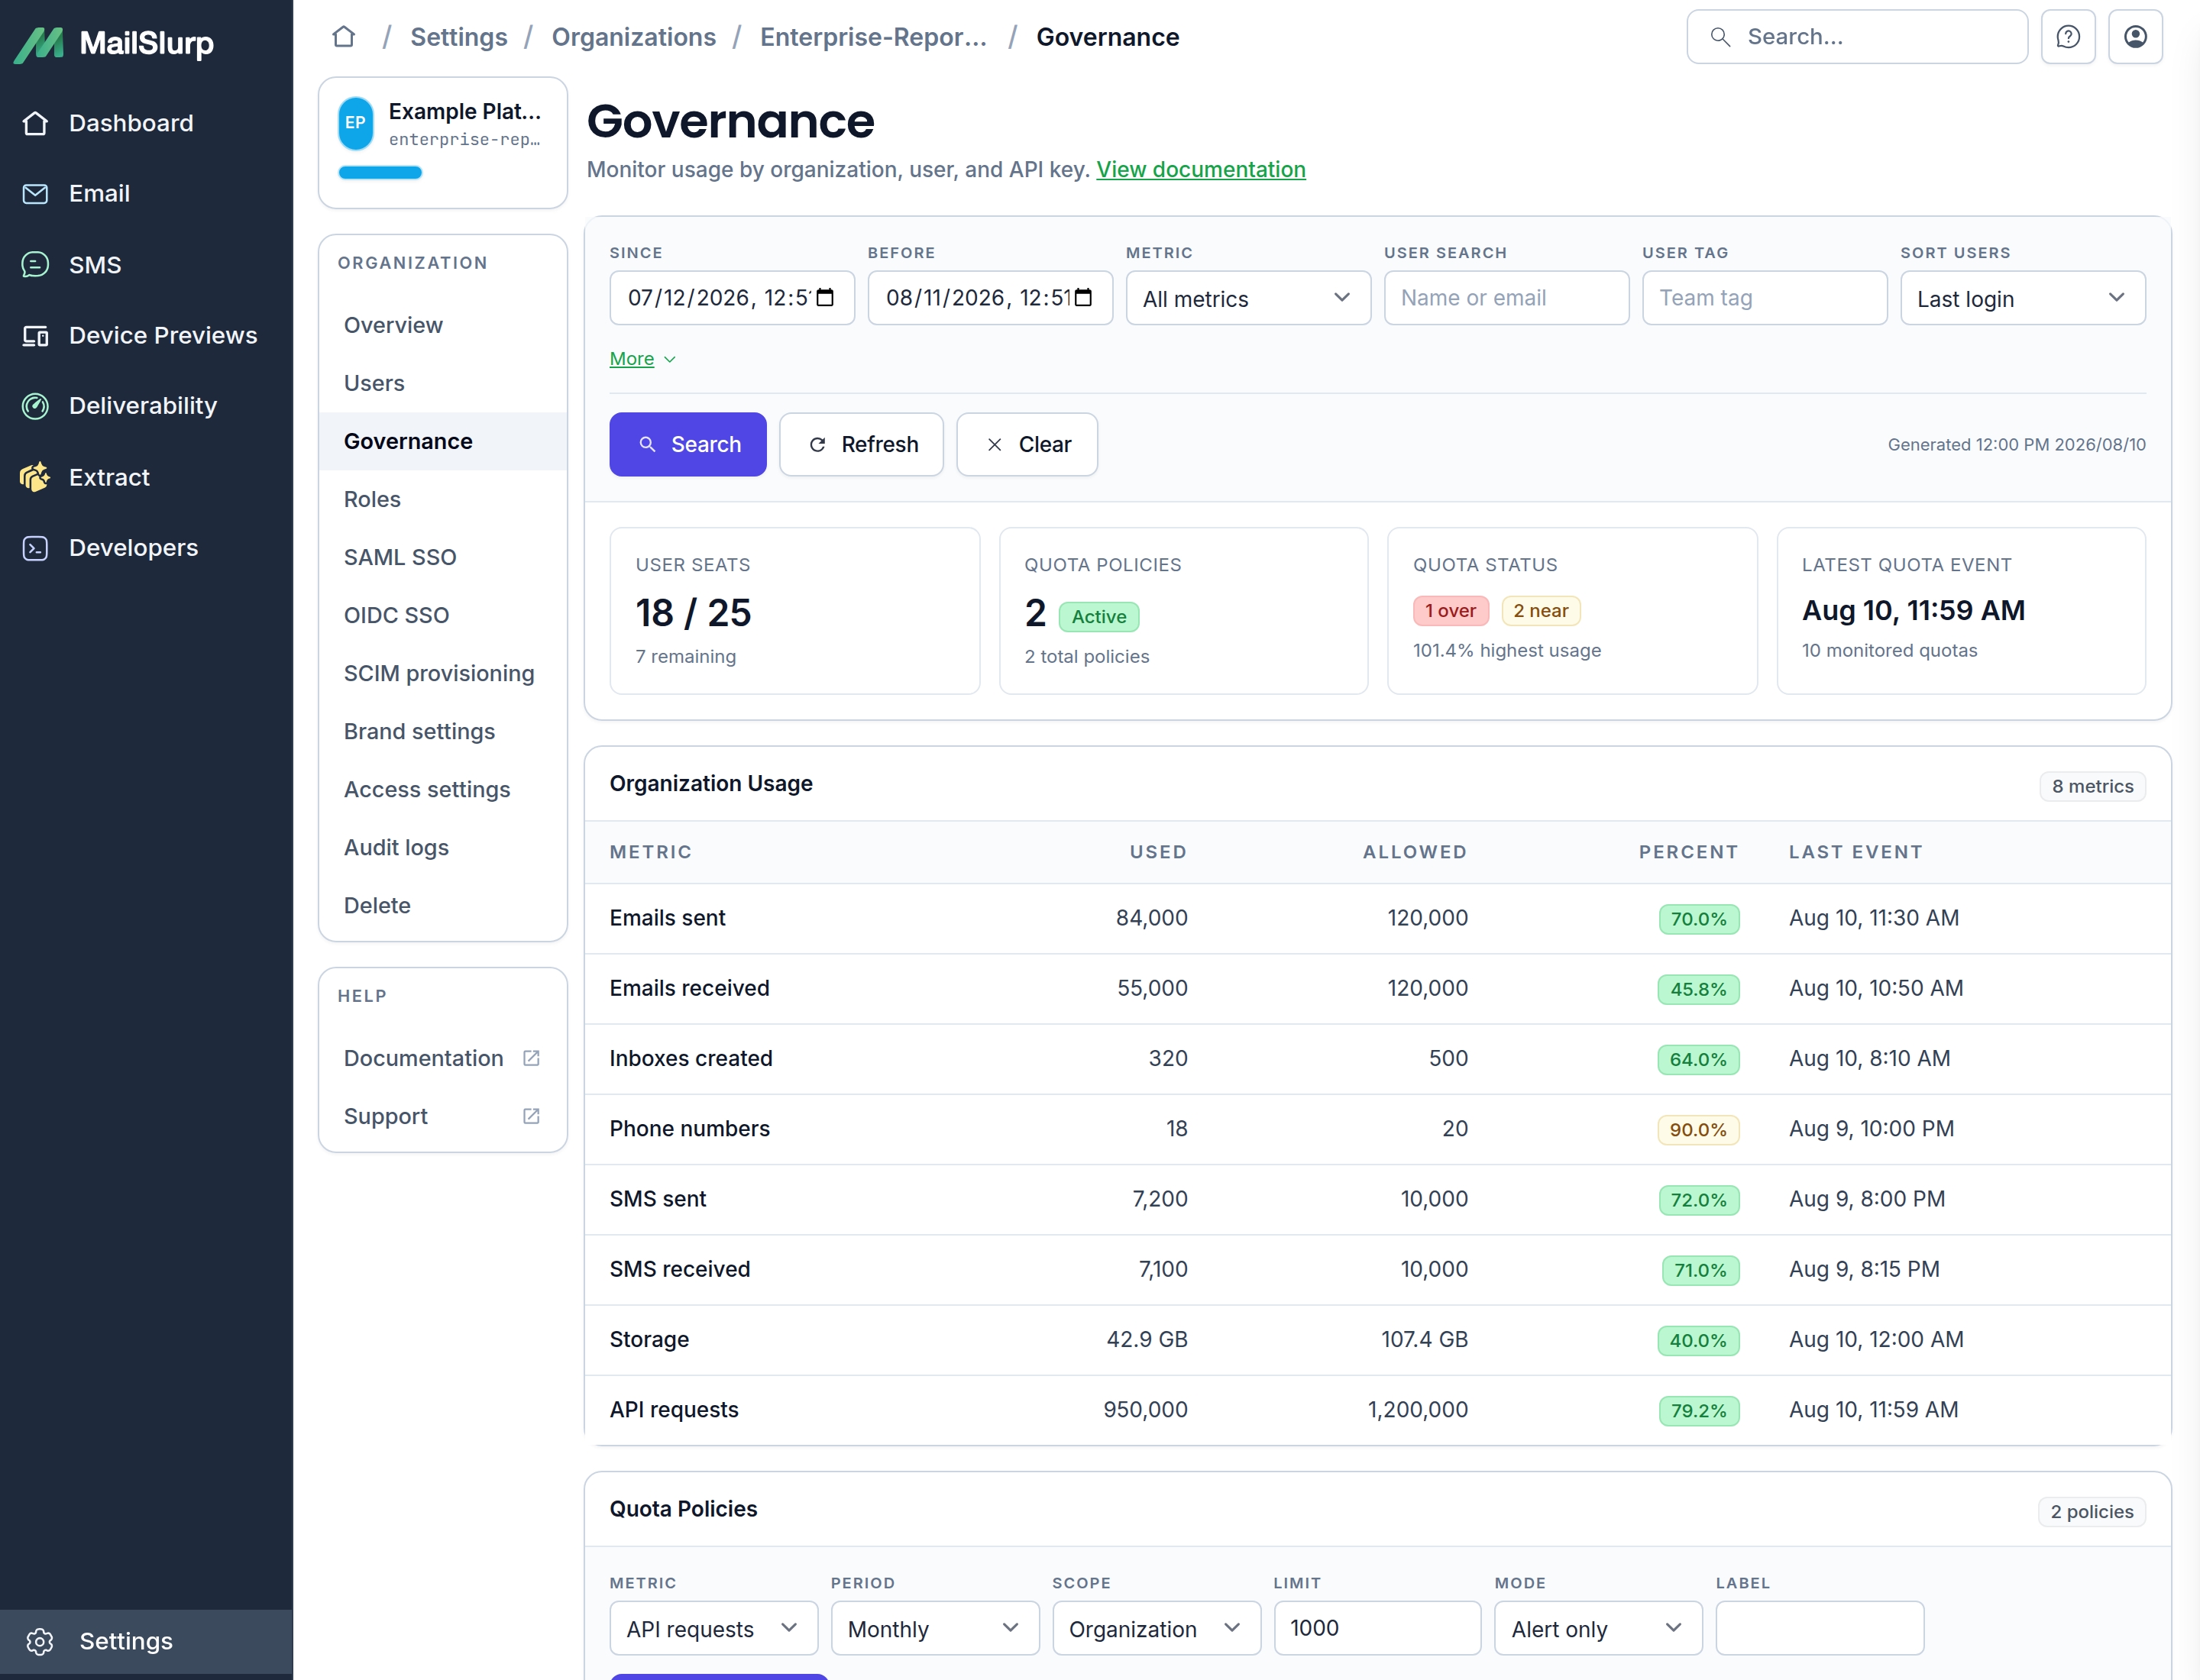Click the Clear button
The width and height of the screenshot is (2200, 1680).
click(1027, 444)
